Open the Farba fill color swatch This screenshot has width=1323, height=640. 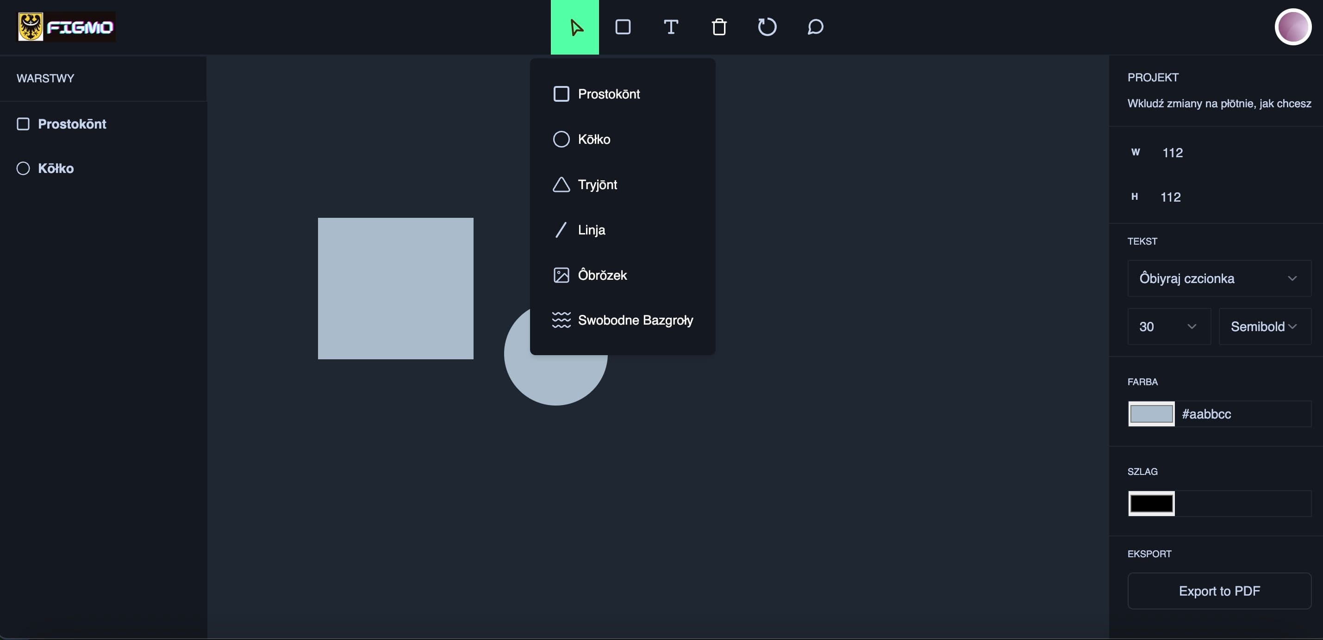point(1151,414)
